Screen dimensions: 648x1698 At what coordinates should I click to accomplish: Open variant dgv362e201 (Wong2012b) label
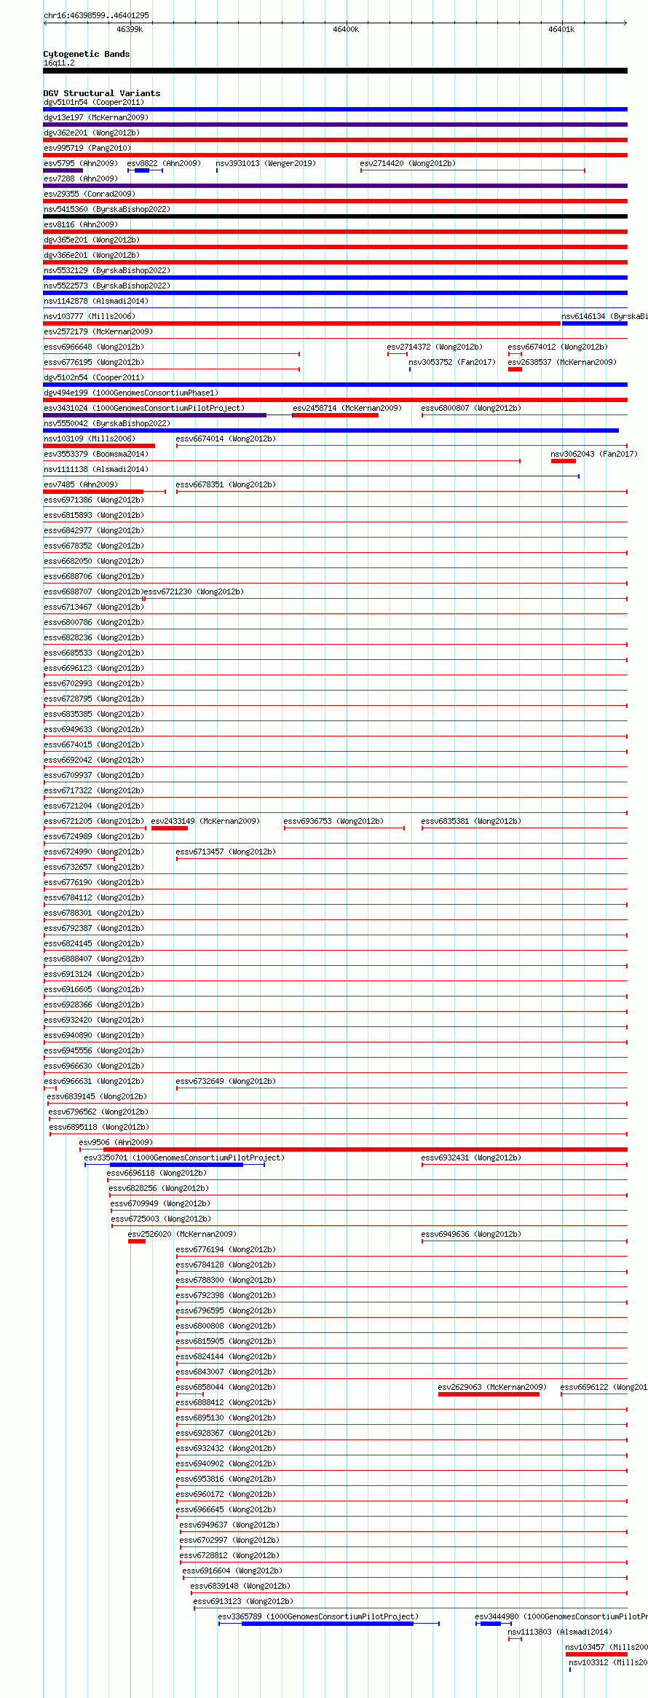tap(92, 133)
